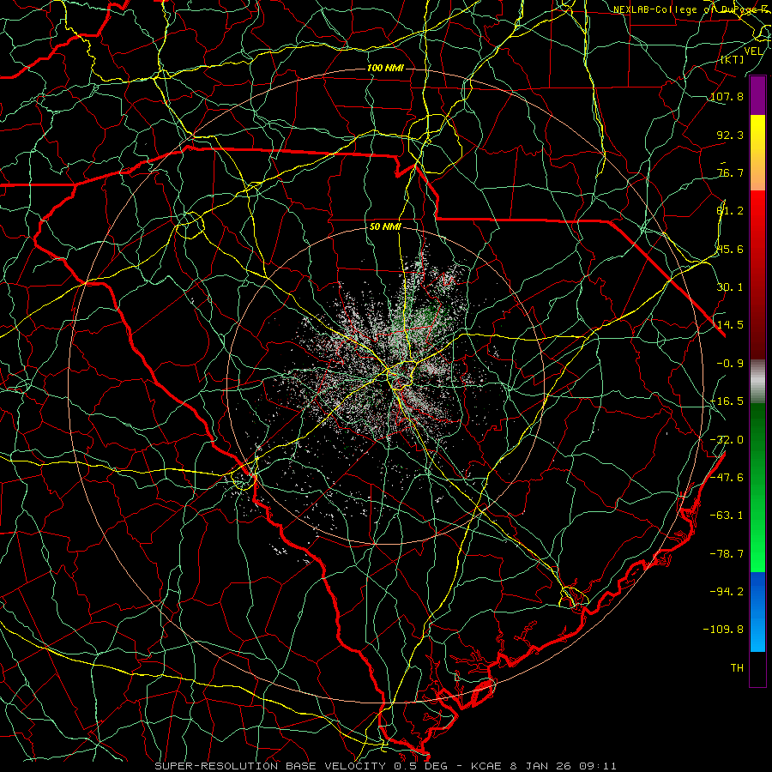Click the -16.5 legend value
Viewport: 772px width, 772px height.
[x=727, y=401]
